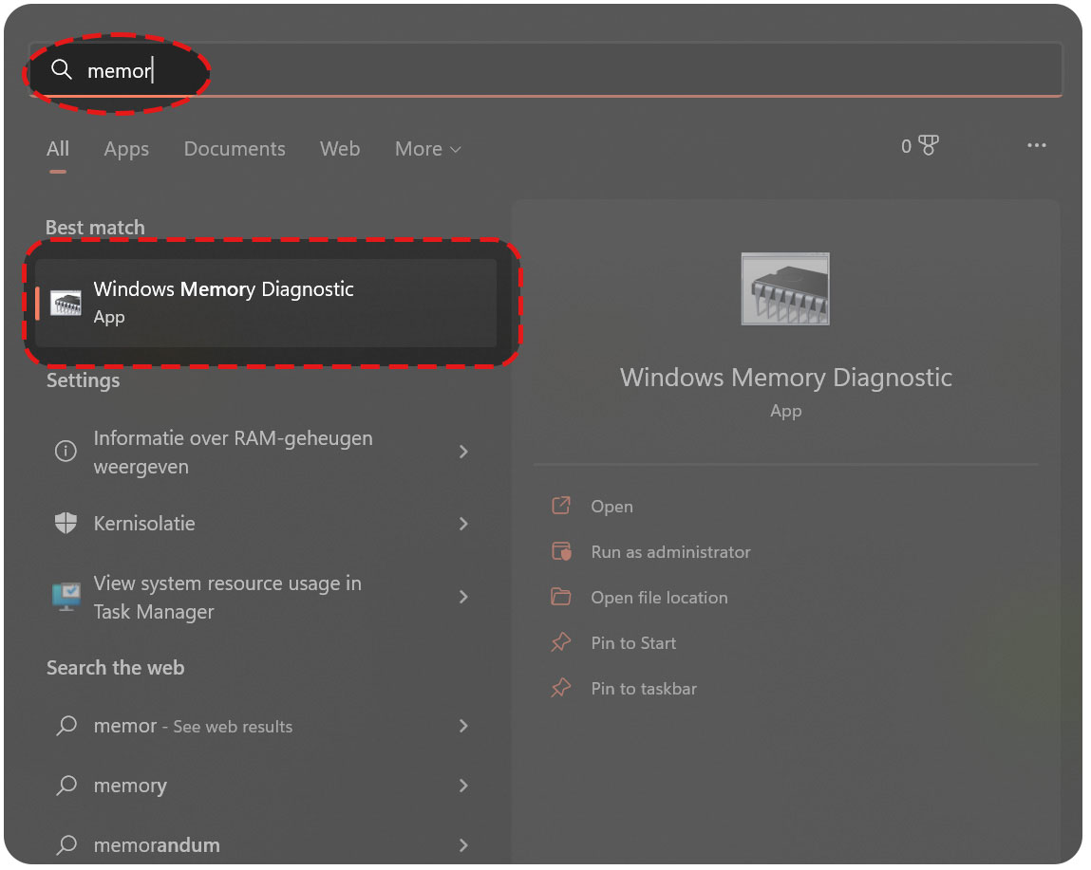Click the search magnifier icon in search box

[61, 69]
